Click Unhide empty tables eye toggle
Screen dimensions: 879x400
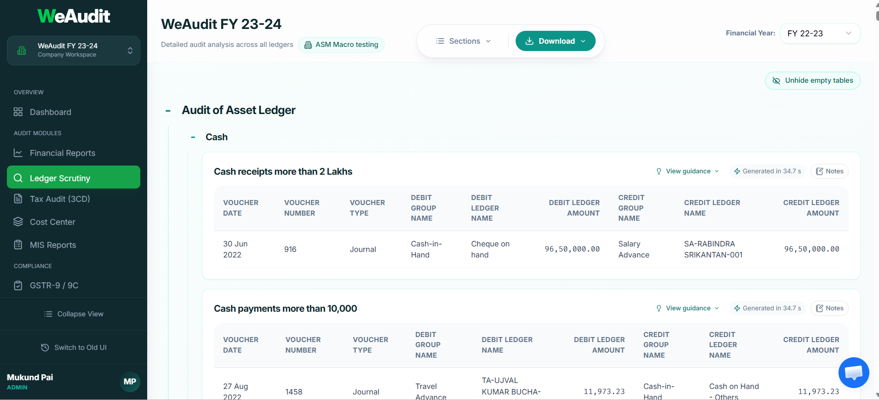pyautogui.click(x=776, y=80)
